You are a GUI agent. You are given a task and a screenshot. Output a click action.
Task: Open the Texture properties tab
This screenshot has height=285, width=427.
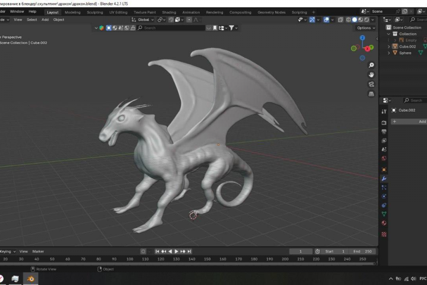[x=384, y=234]
